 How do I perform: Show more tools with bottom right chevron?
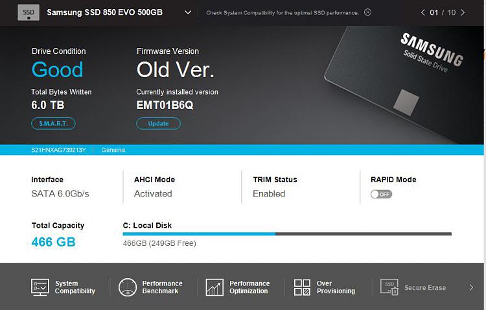[x=471, y=287]
